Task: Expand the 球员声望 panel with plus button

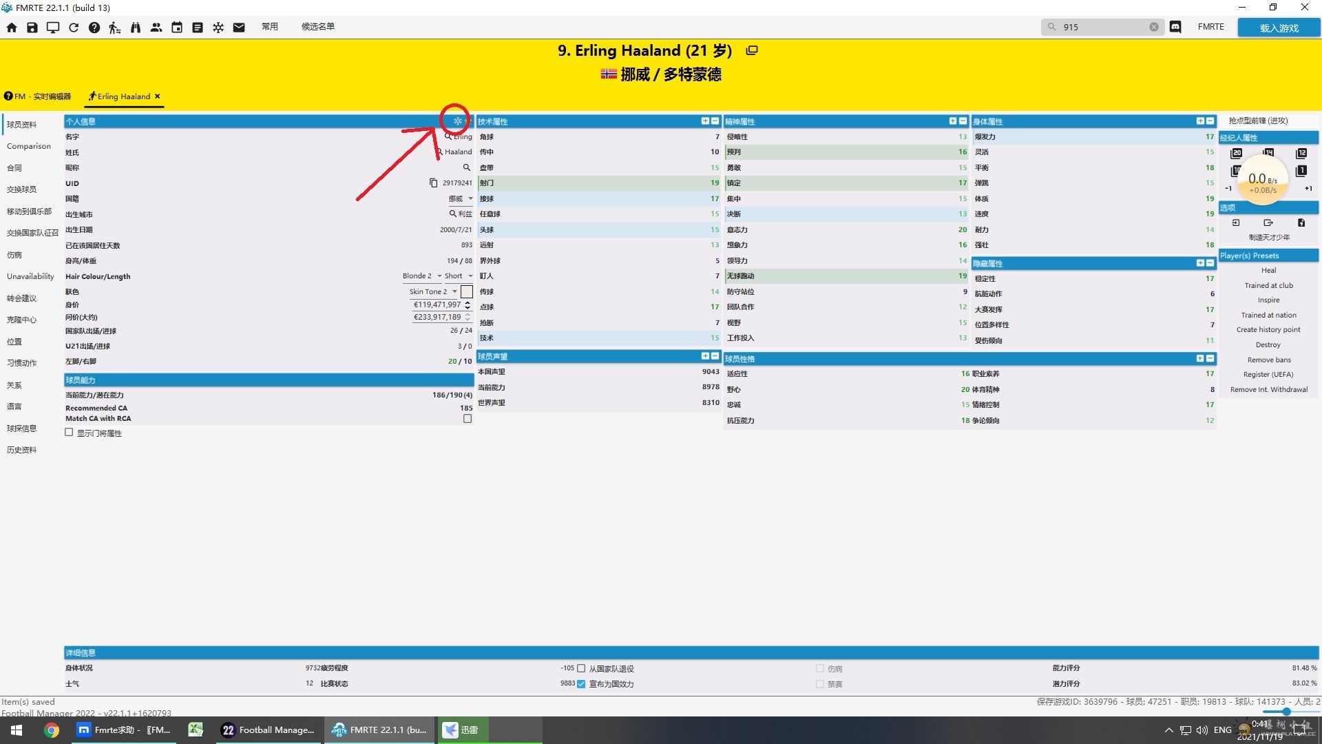Action: [705, 356]
